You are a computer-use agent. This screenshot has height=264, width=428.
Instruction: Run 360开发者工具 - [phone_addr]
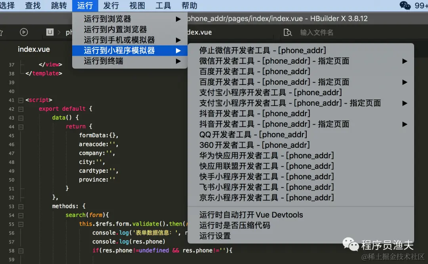coord(301,145)
